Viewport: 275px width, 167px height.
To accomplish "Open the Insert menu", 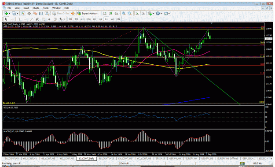I will pyautogui.click(x=26, y=8).
